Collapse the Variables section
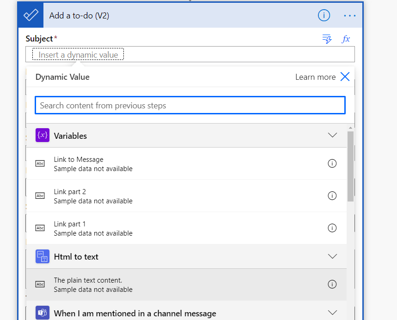 click(332, 136)
